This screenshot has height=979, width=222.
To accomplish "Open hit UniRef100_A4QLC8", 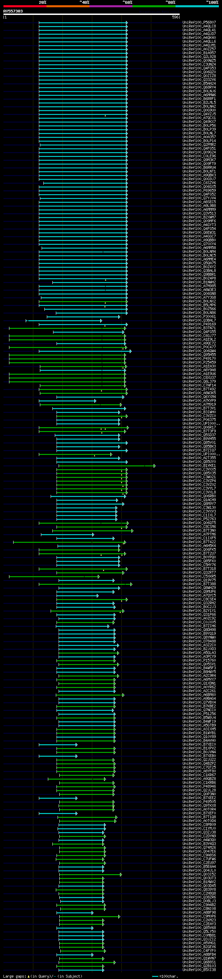I will [x=199, y=26].
